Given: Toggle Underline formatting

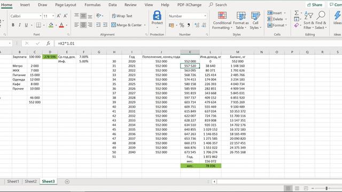Looking at the screenshot, I should pyautogui.click(x=26, y=25).
